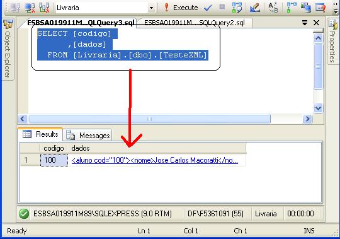Open the aluno XML data link
This screenshot has width=340, height=239.
click(x=155, y=160)
